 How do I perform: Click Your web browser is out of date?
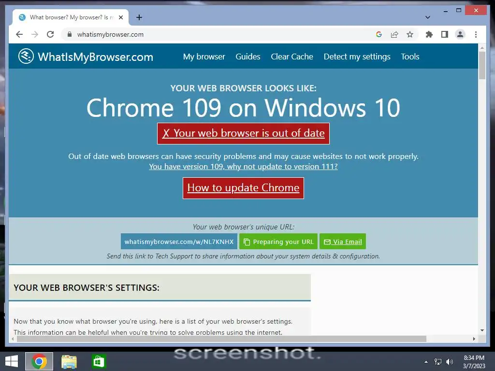tap(244, 133)
